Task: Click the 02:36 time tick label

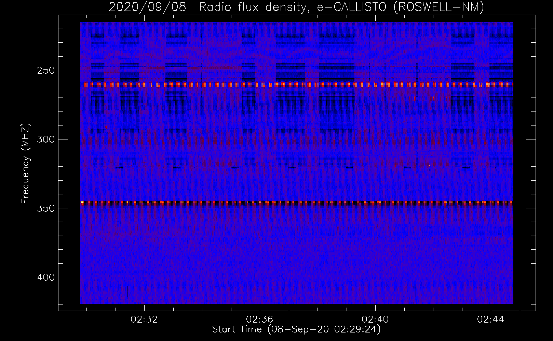Action: click(x=260, y=320)
